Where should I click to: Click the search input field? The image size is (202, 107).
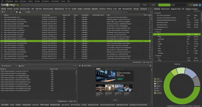136,12
